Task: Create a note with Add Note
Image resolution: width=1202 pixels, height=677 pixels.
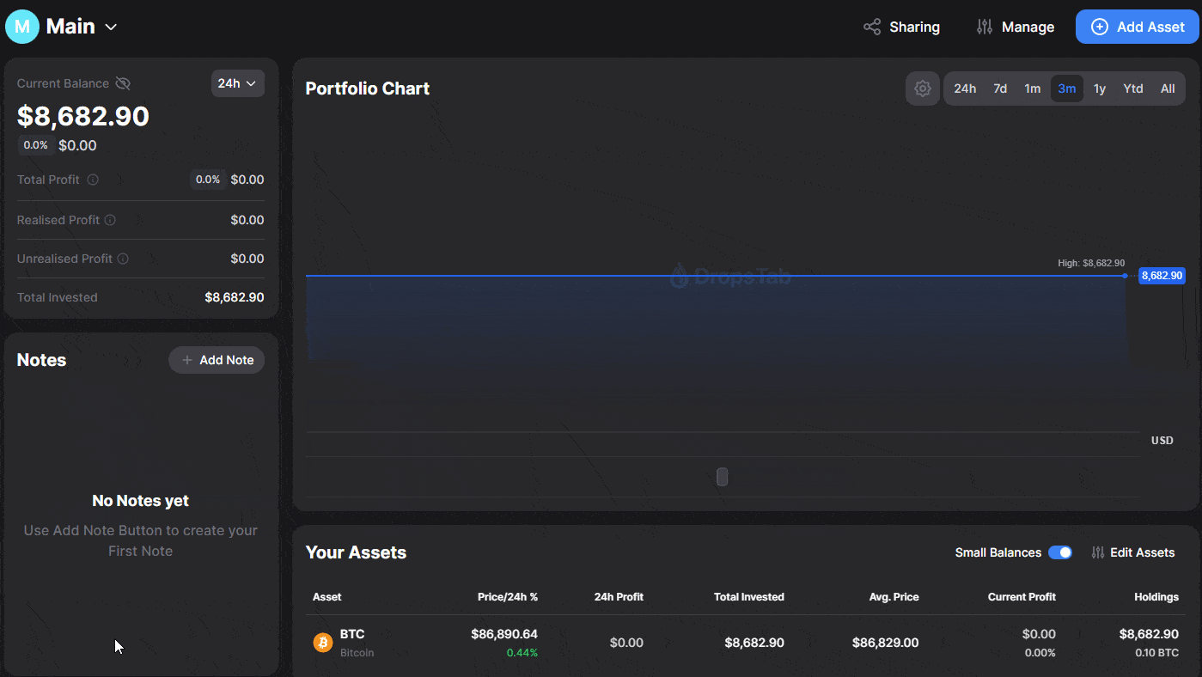Action: (x=217, y=360)
